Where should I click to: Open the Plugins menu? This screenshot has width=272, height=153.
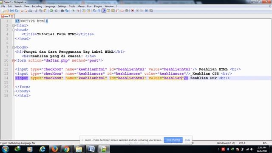[x=98, y=6]
